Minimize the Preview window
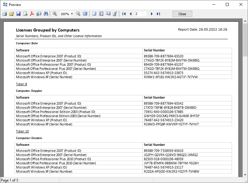248x183 pixels. click(x=214, y=4)
